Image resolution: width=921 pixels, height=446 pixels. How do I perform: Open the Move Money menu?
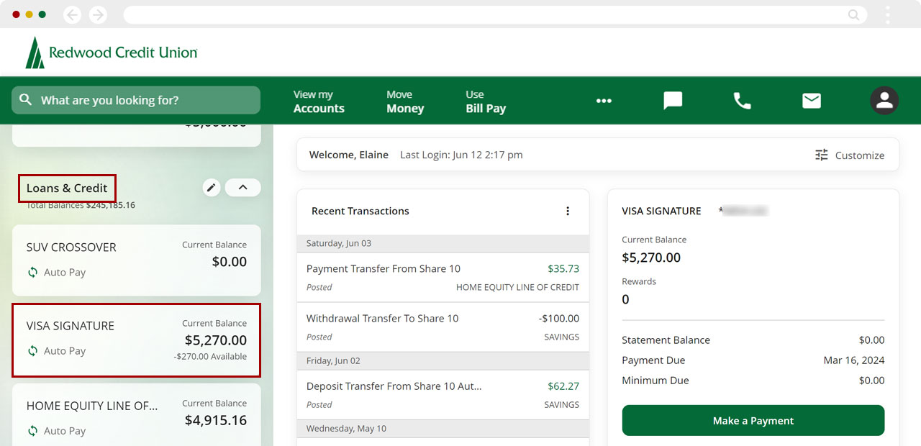(405, 101)
